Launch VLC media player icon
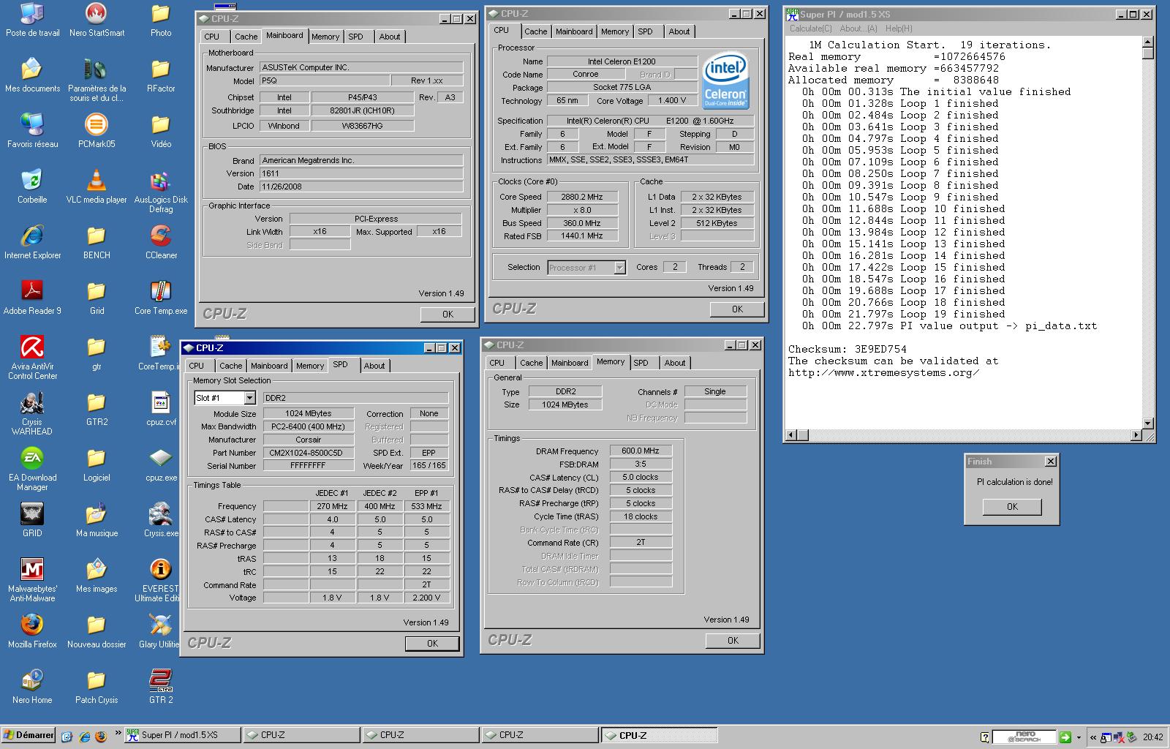 coord(97,187)
